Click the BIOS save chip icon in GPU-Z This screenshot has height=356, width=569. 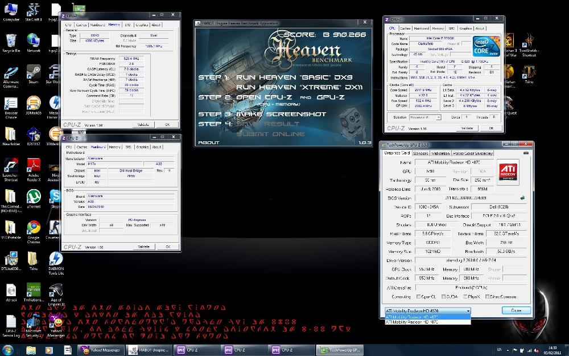[x=522, y=198]
